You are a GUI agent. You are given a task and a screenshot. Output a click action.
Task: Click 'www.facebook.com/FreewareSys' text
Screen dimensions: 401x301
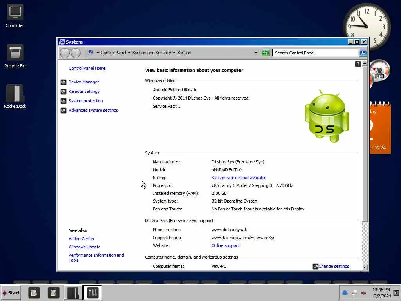point(243,238)
